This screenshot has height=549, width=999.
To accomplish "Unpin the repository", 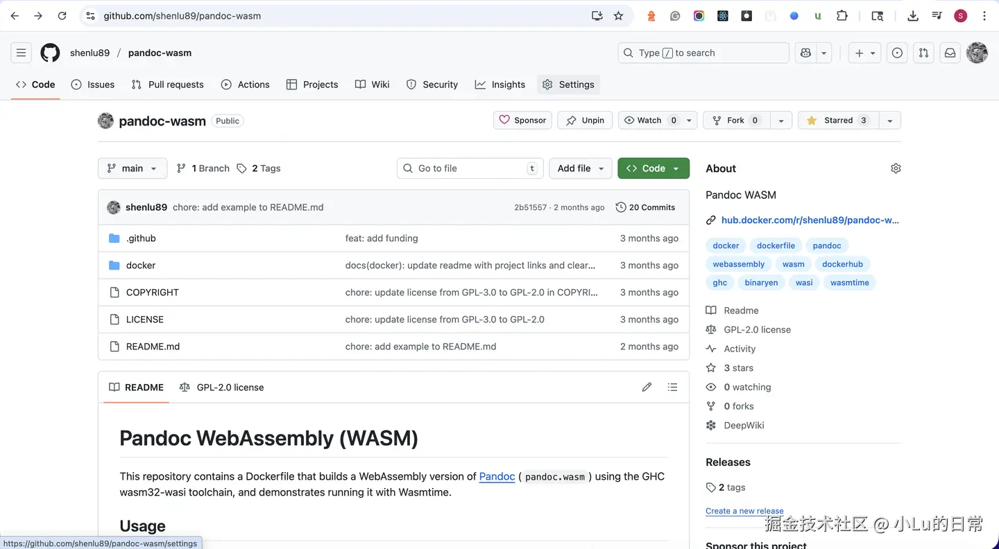I will coord(585,121).
